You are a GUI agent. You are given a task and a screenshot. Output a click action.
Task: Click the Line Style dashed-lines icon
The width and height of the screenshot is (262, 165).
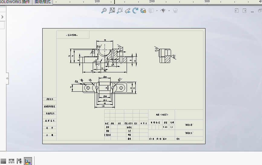(x=11, y=161)
